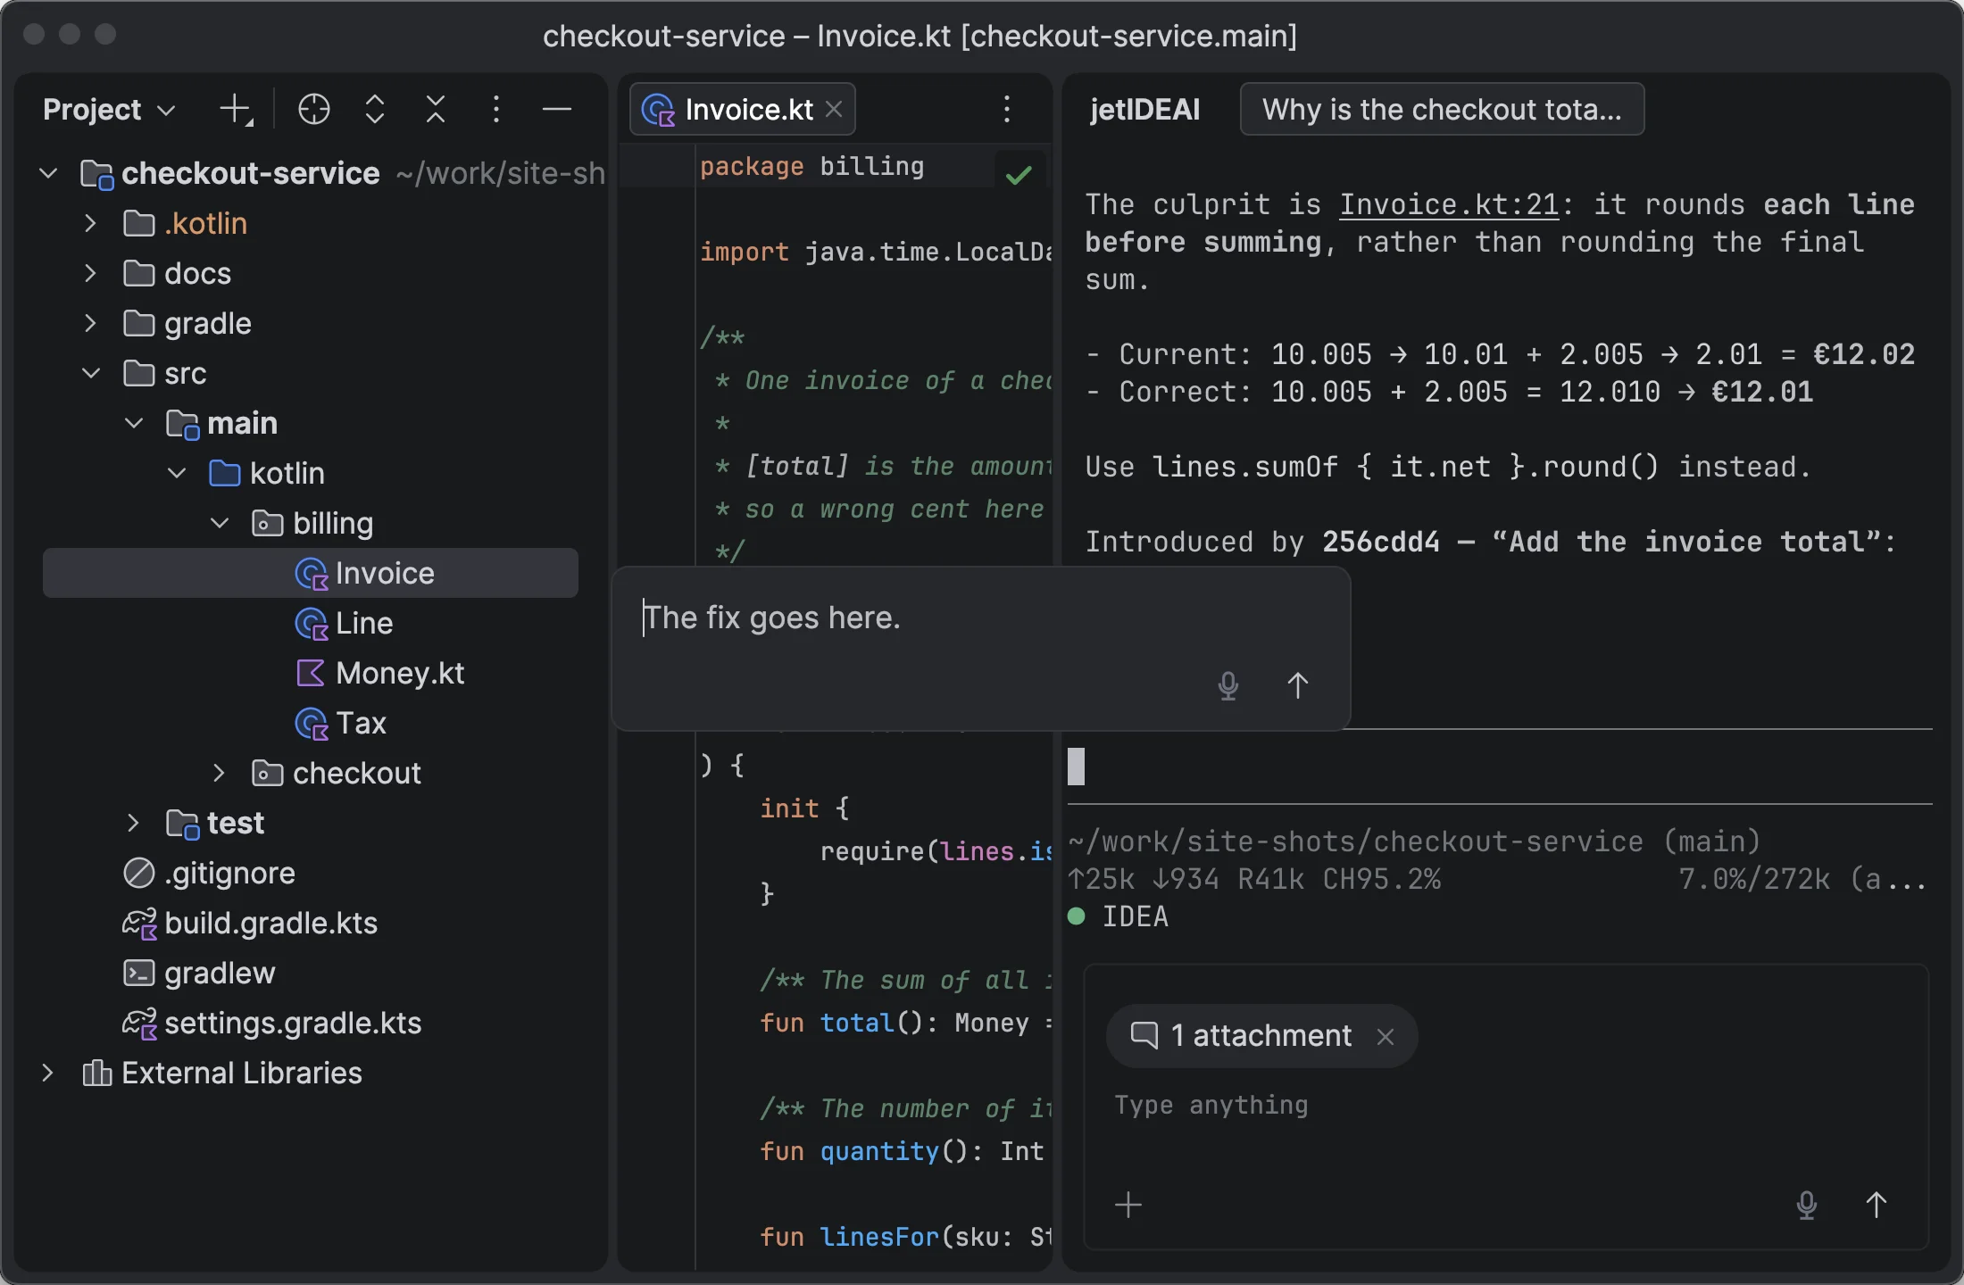Click the plus icon in jetIDEAI chat input
This screenshot has height=1285, width=1964.
point(1128,1205)
